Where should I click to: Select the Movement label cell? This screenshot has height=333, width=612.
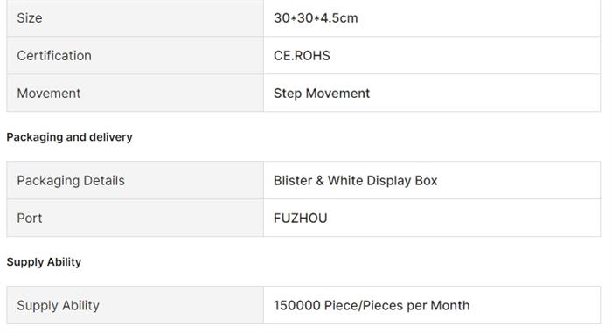(135, 93)
